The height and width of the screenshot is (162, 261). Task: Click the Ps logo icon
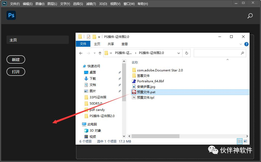coord(11,15)
